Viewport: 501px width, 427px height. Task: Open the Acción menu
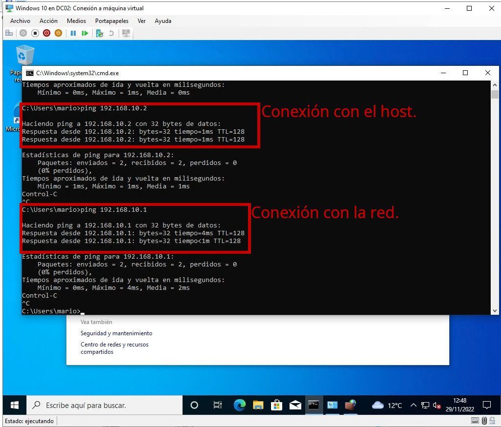48,21
